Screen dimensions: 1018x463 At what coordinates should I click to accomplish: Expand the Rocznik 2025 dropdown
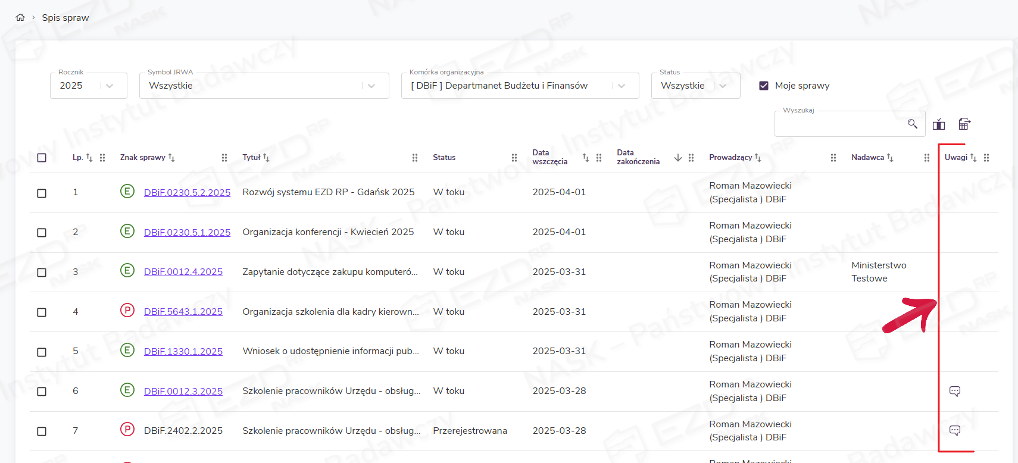tap(110, 86)
